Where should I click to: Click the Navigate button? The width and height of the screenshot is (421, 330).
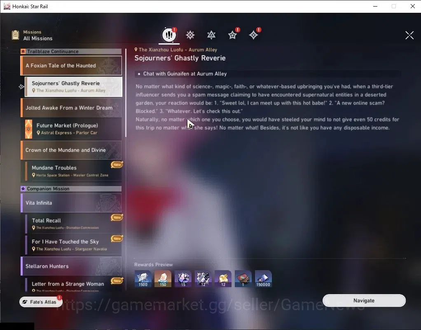[364, 300]
